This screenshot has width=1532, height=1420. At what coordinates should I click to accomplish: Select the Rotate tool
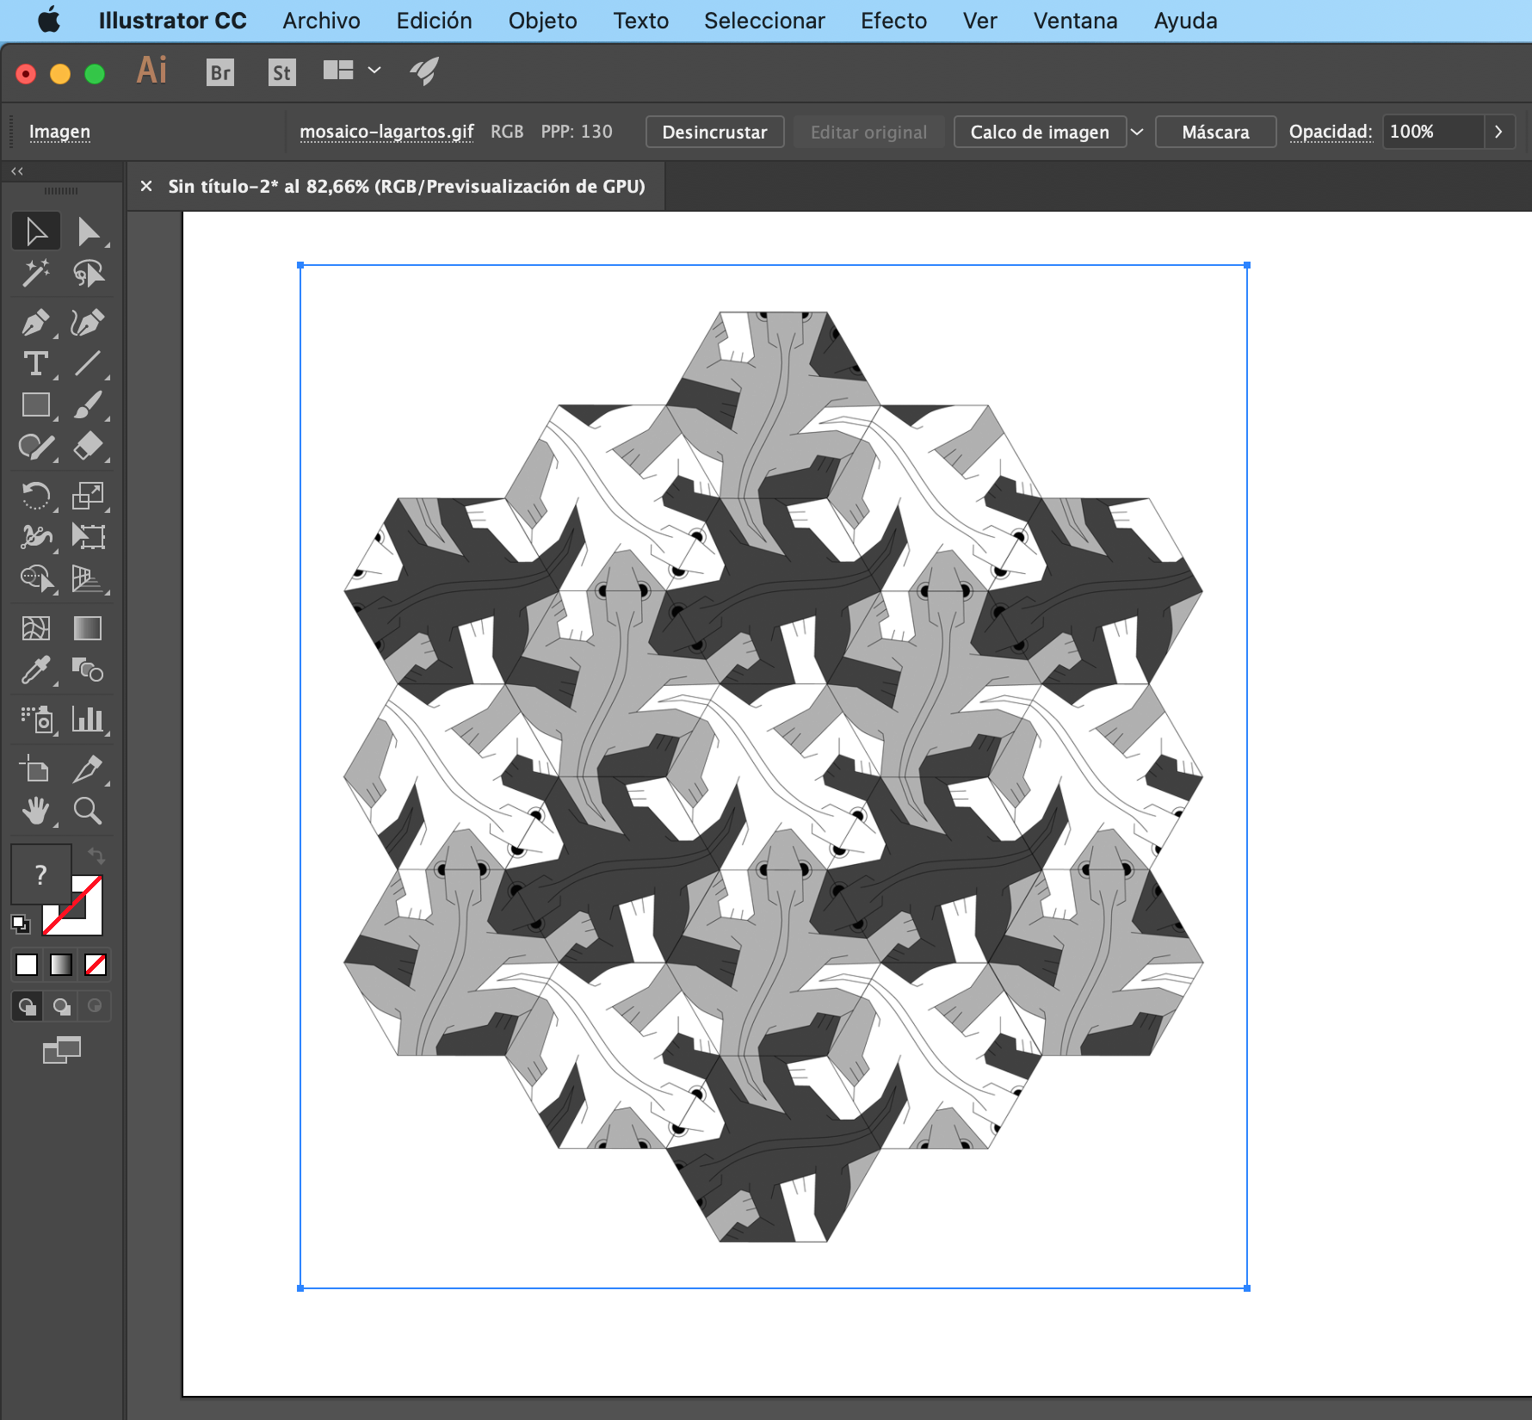click(36, 496)
